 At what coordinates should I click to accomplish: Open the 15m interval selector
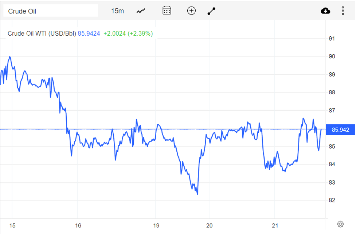(x=117, y=11)
